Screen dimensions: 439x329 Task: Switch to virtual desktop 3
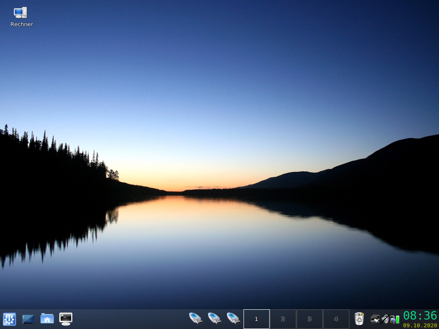tap(310, 319)
